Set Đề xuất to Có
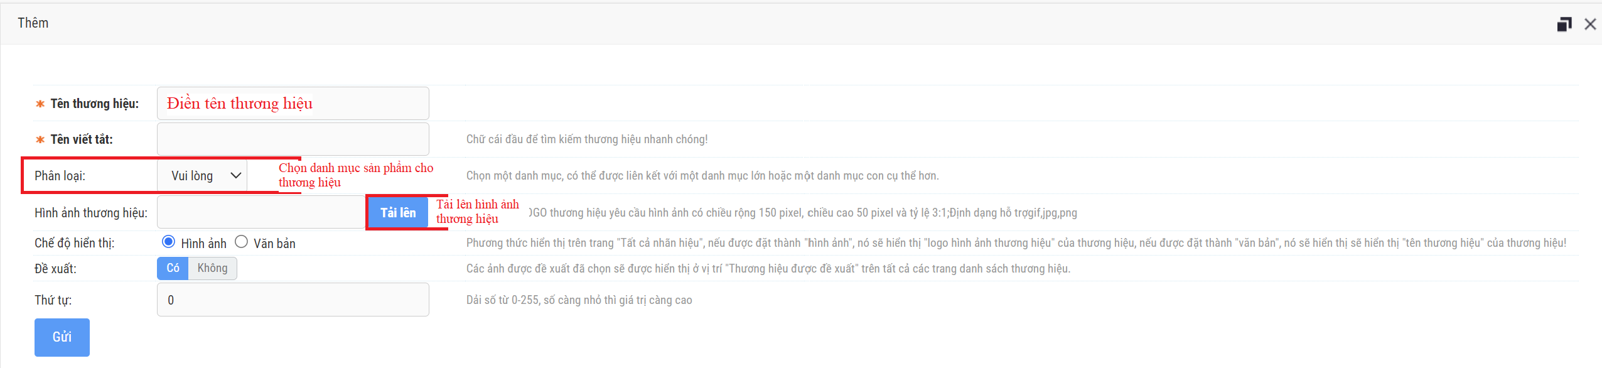The height and width of the screenshot is (368, 1602). [x=173, y=268]
